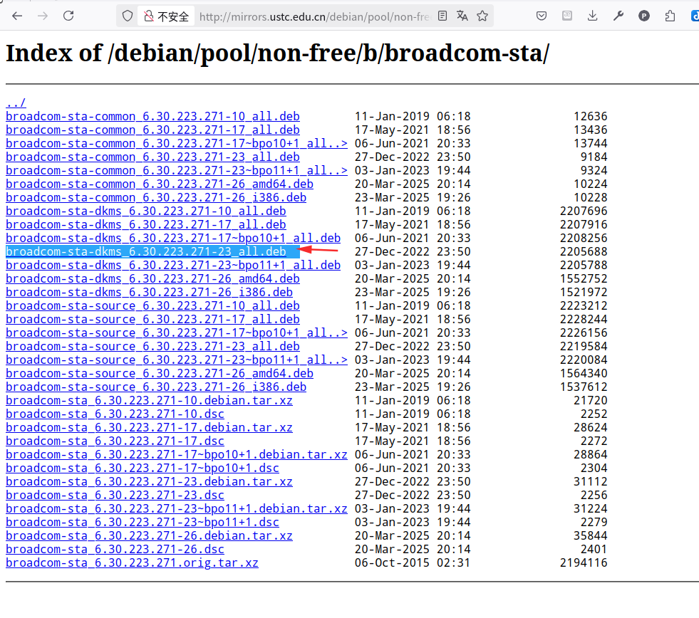Open broadcom-sta-common_6.30.223.271-10_all.deb link
The height and width of the screenshot is (618, 699).
(152, 116)
